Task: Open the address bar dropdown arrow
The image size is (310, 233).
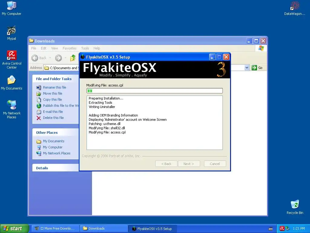Action: (x=247, y=68)
